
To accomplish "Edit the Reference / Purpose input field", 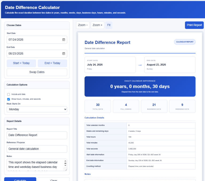I will 37,149.
